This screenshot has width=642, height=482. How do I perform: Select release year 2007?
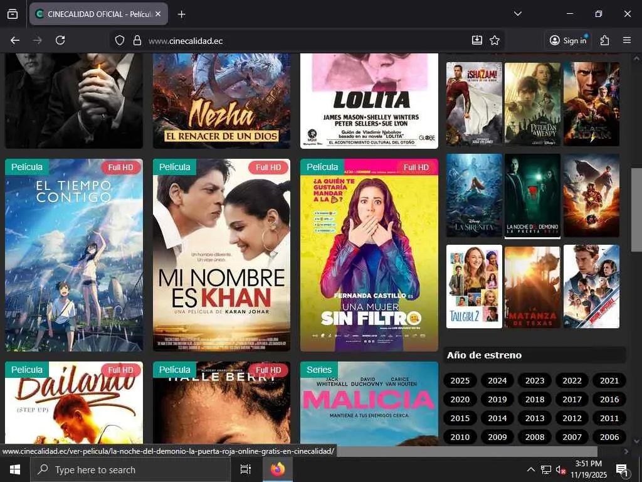click(572, 437)
